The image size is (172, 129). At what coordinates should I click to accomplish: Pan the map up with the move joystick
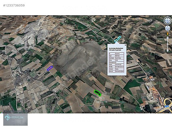(x=168, y=26)
